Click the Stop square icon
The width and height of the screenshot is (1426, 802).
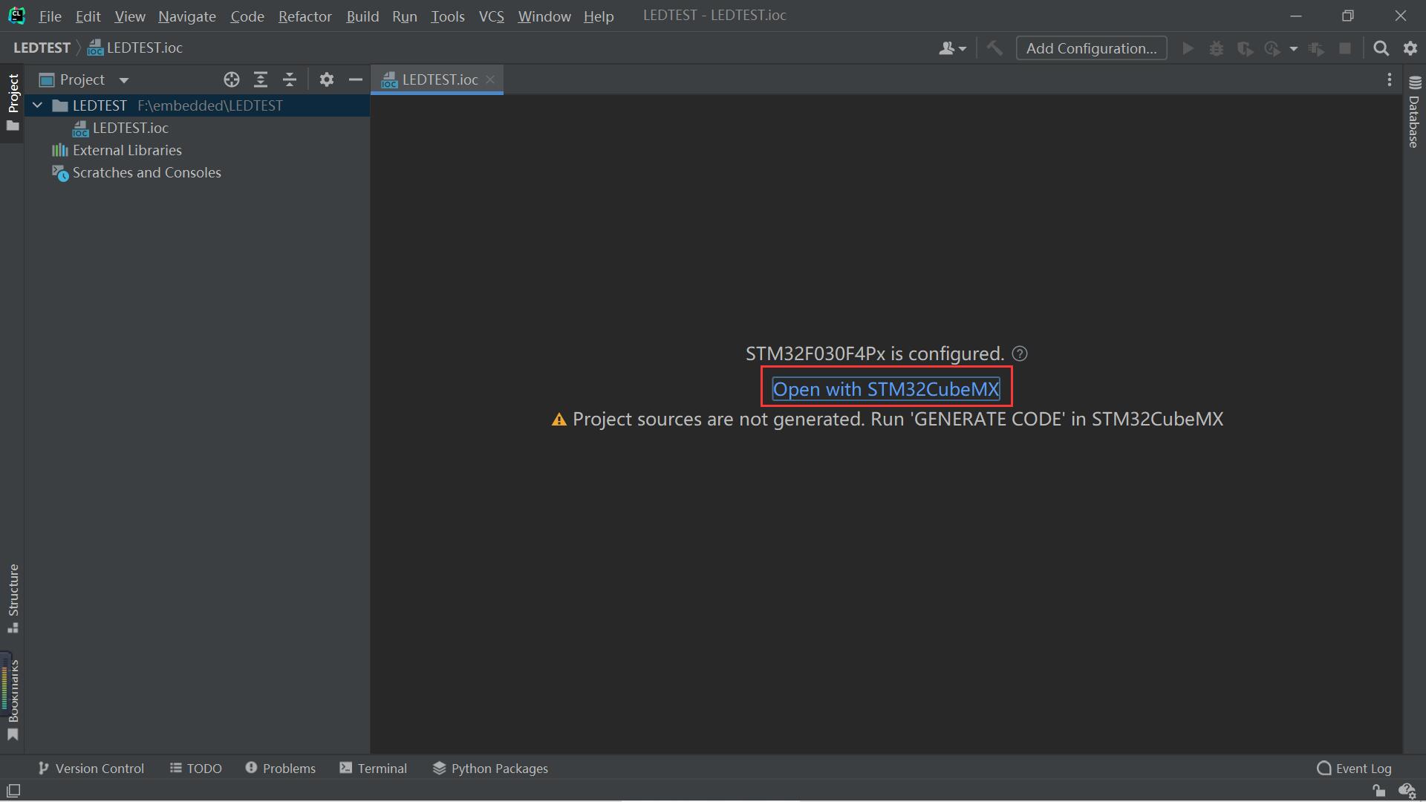point(1345,48)
